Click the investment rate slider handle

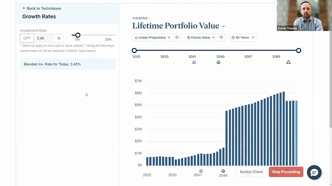[78, 35]
